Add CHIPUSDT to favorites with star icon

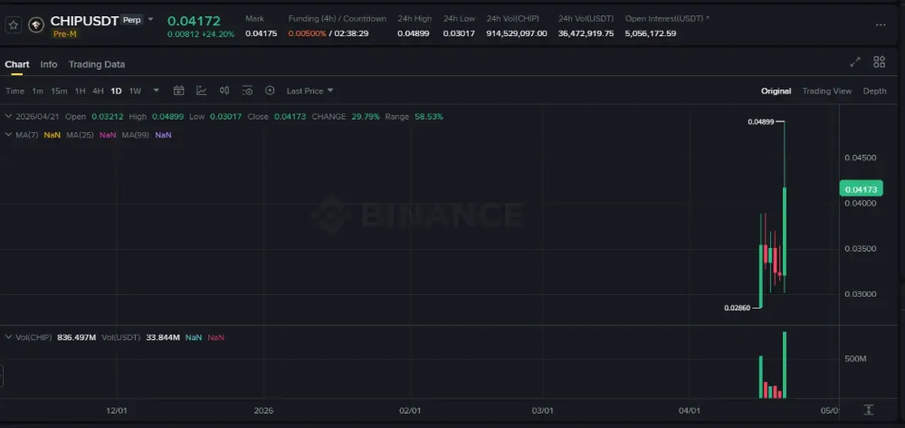click(14, 25)
